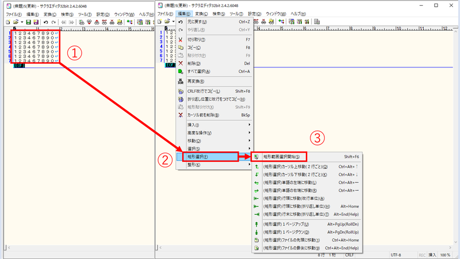This screenshot has height=259, width=460.
Task: Expand 移動(O) submenu
Action: 214,140
